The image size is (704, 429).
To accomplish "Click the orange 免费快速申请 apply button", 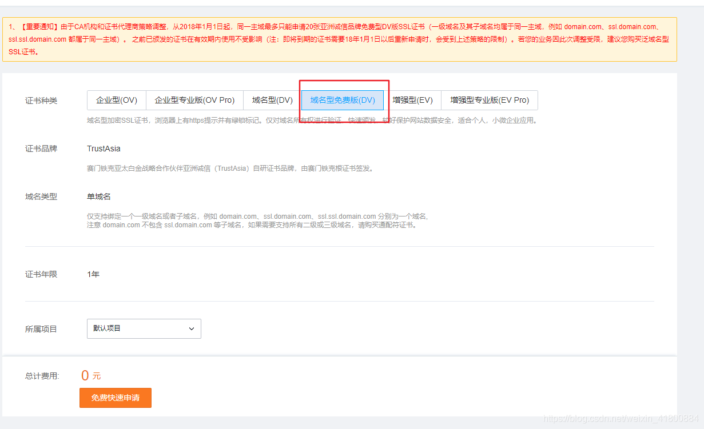I will coord(115,398).
